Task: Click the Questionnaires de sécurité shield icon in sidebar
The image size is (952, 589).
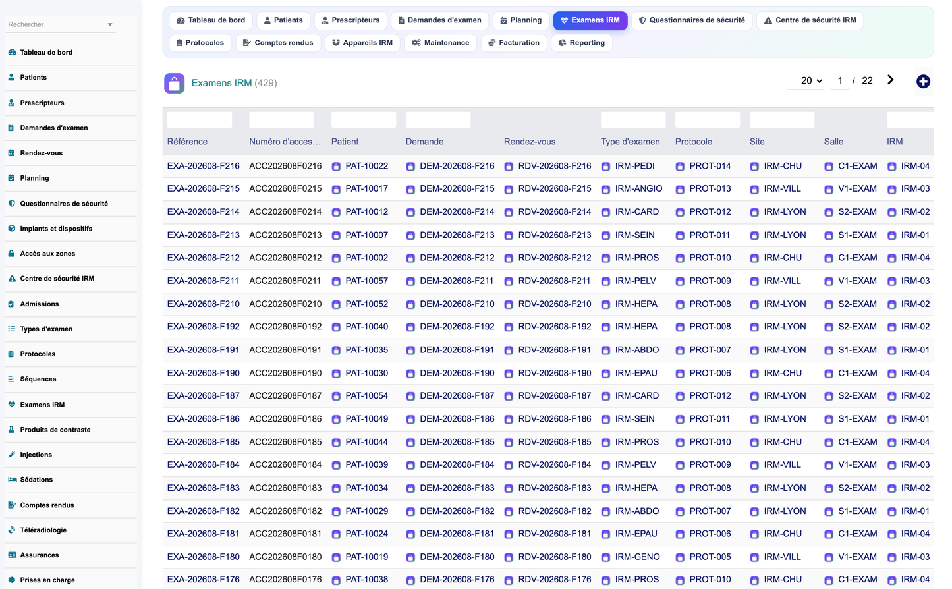Action: [12, 204]
